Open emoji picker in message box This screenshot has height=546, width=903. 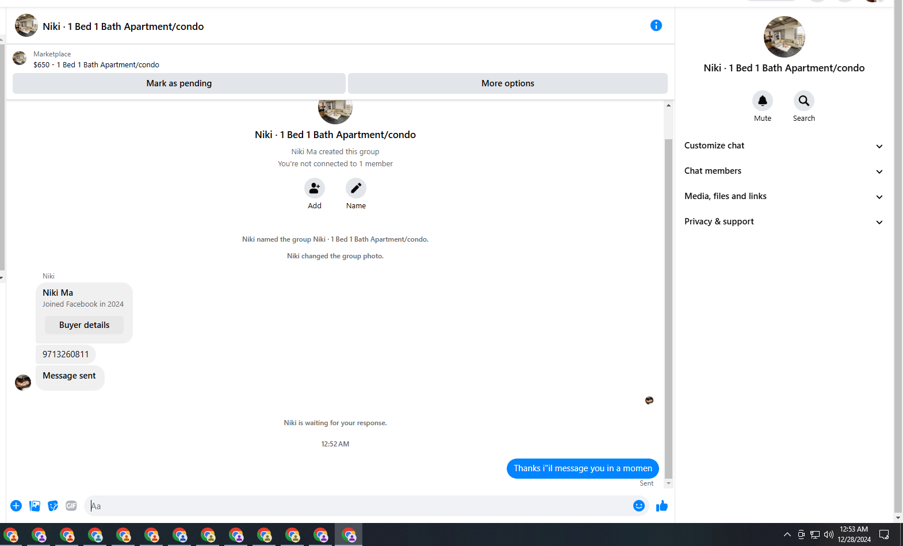639,506
